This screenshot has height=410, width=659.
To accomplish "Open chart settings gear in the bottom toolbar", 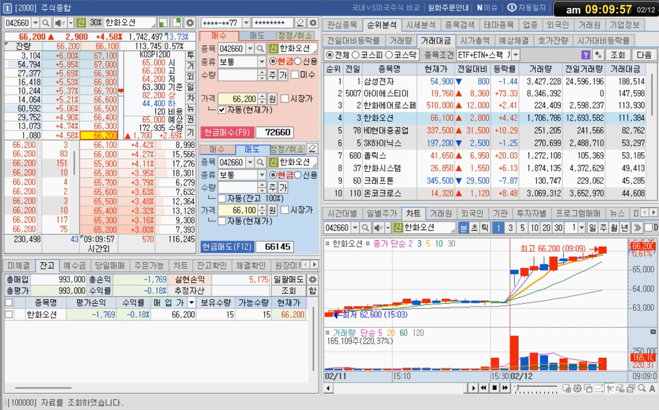I will (578, 388).
